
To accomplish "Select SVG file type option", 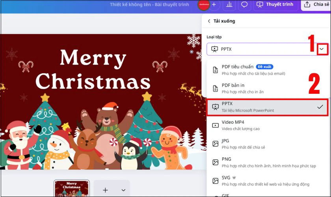I will 267,181.
